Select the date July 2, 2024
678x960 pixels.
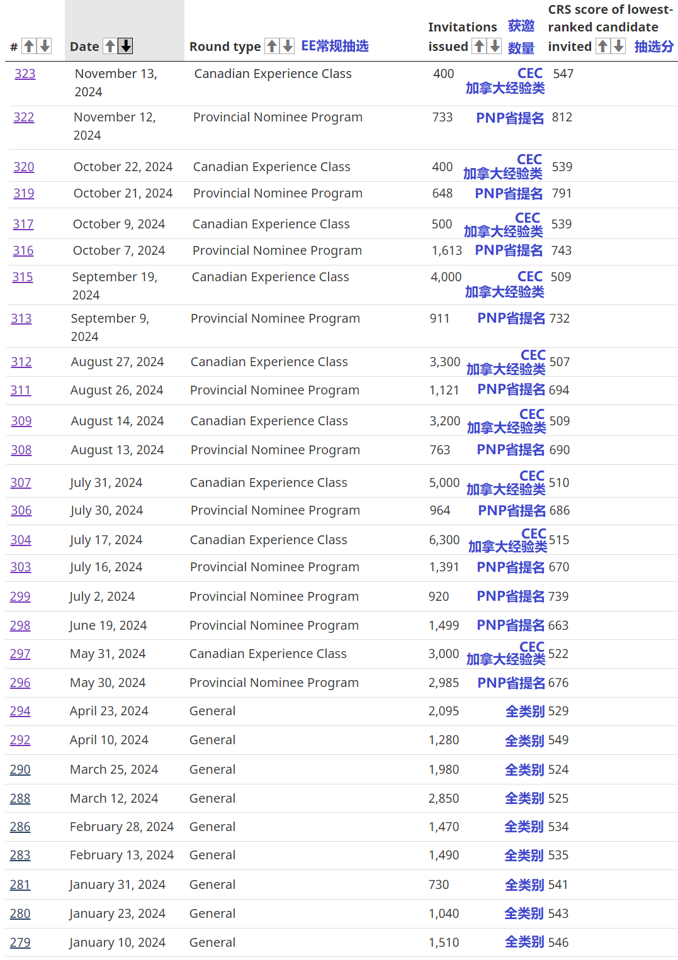(x=102, y=596)
